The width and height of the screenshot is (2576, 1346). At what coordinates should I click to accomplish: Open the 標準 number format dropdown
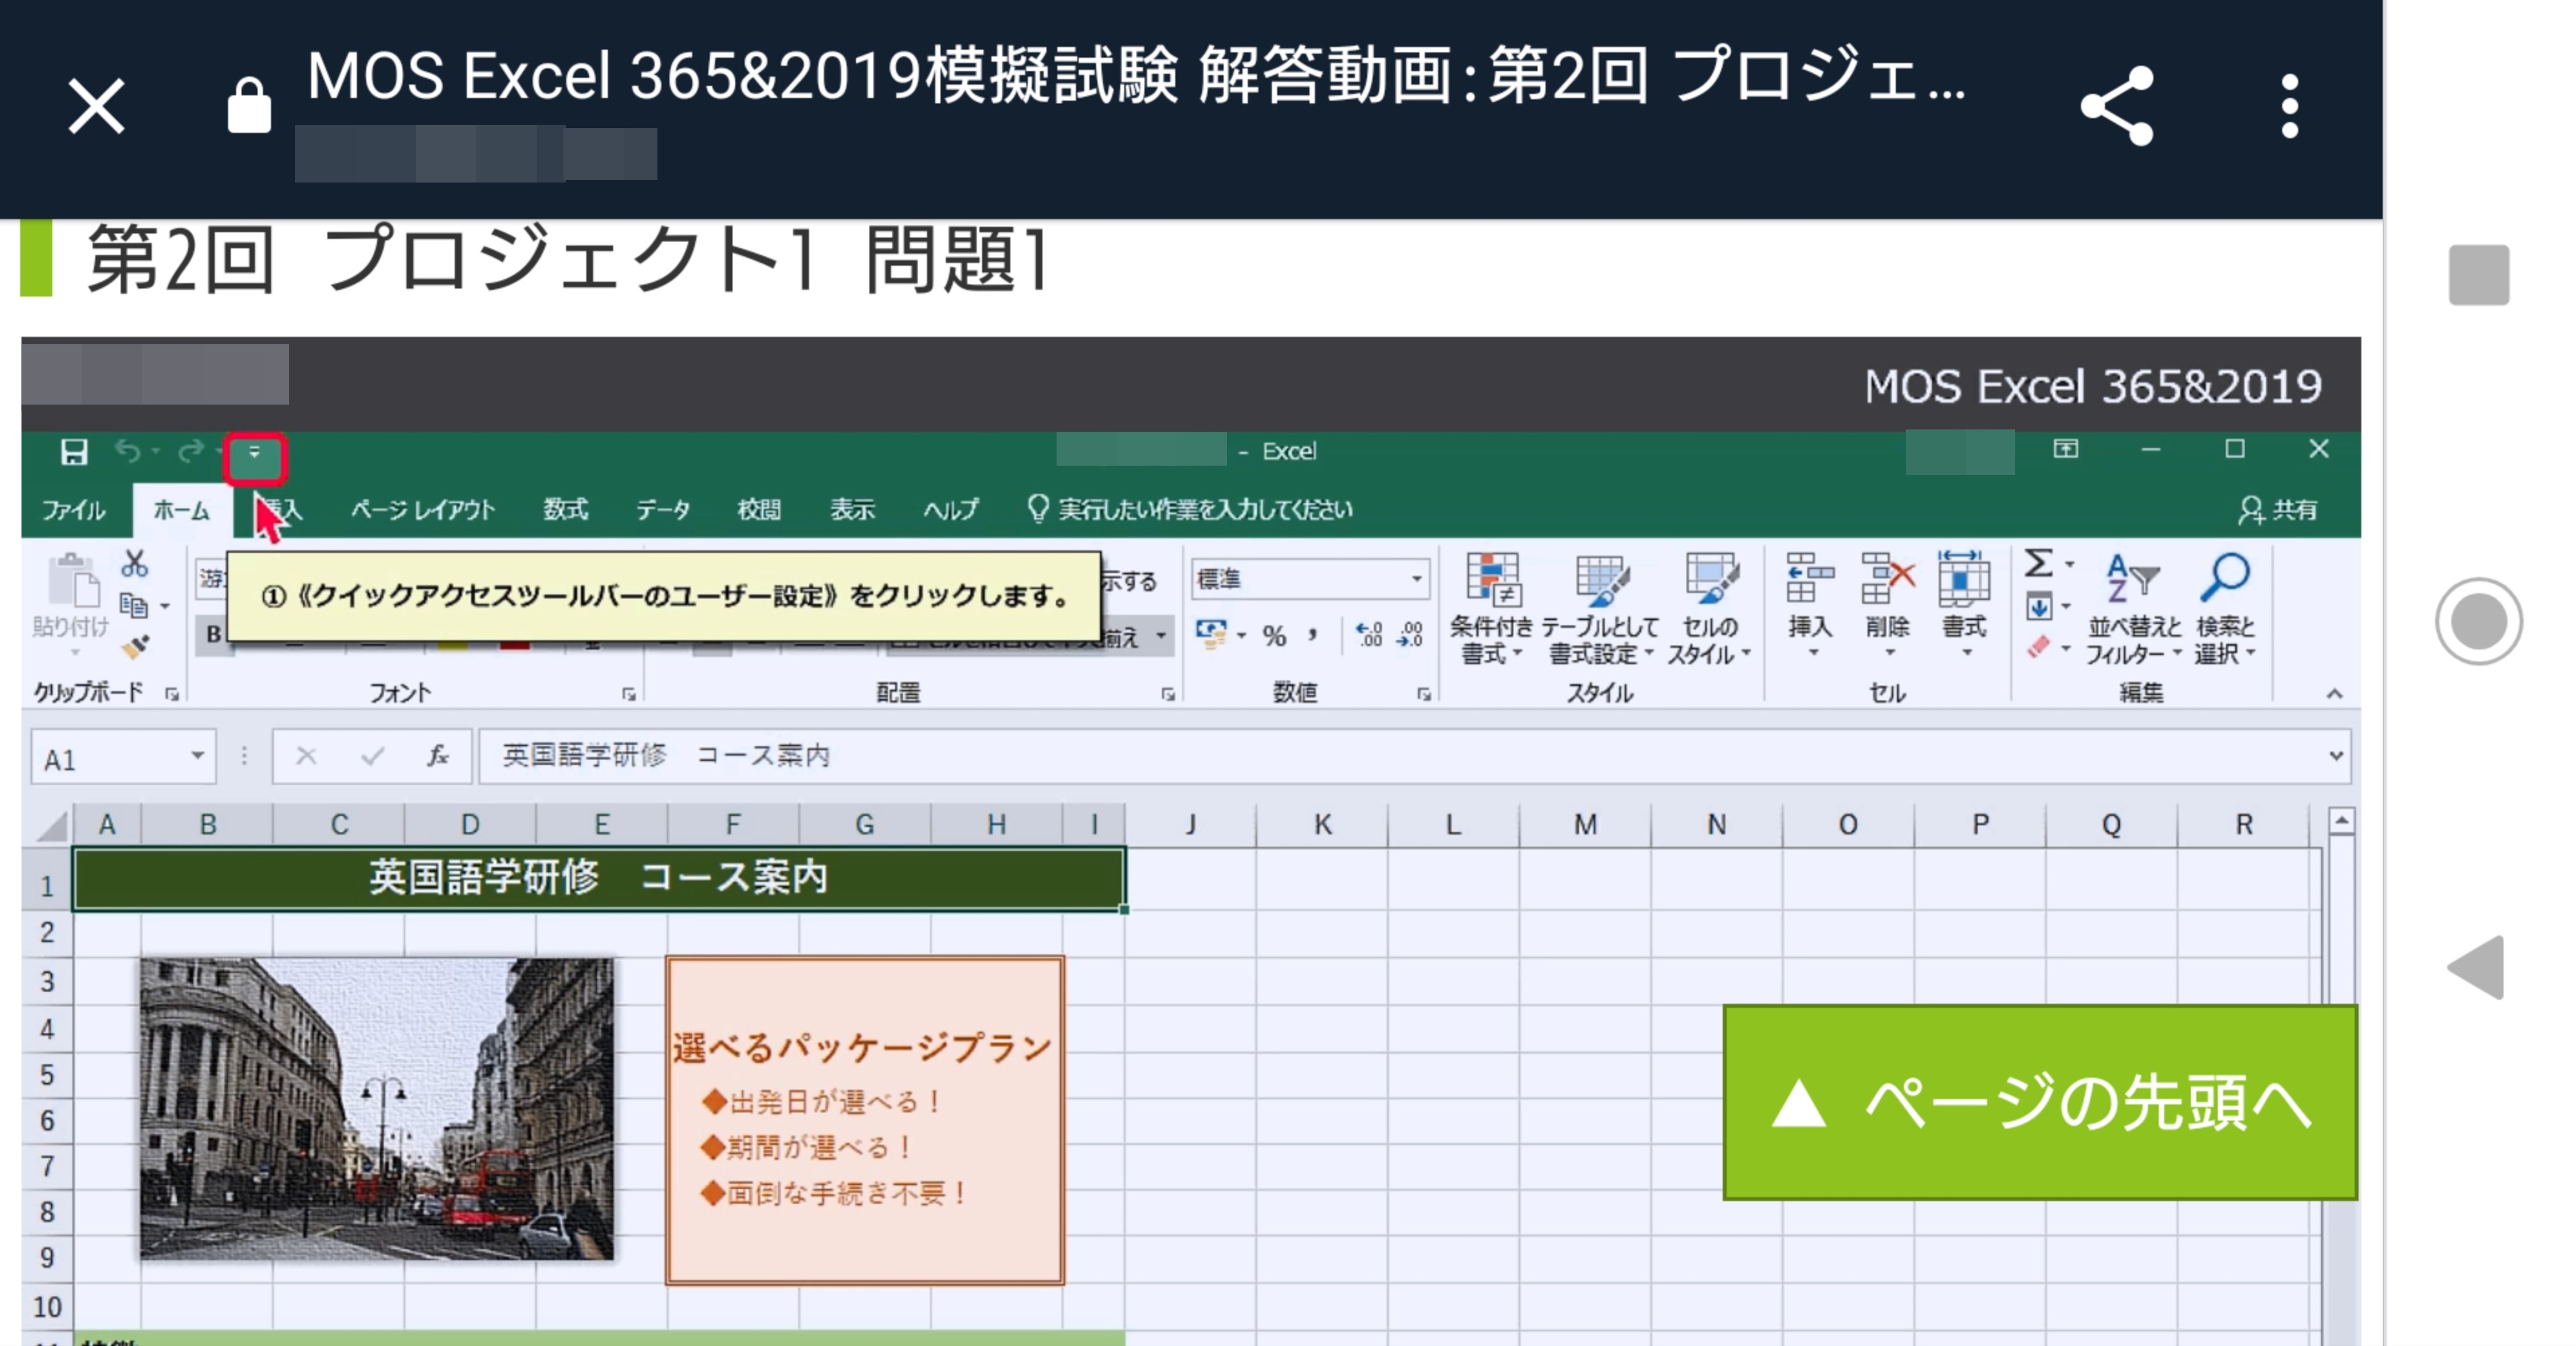click(x=1416, y=579)
